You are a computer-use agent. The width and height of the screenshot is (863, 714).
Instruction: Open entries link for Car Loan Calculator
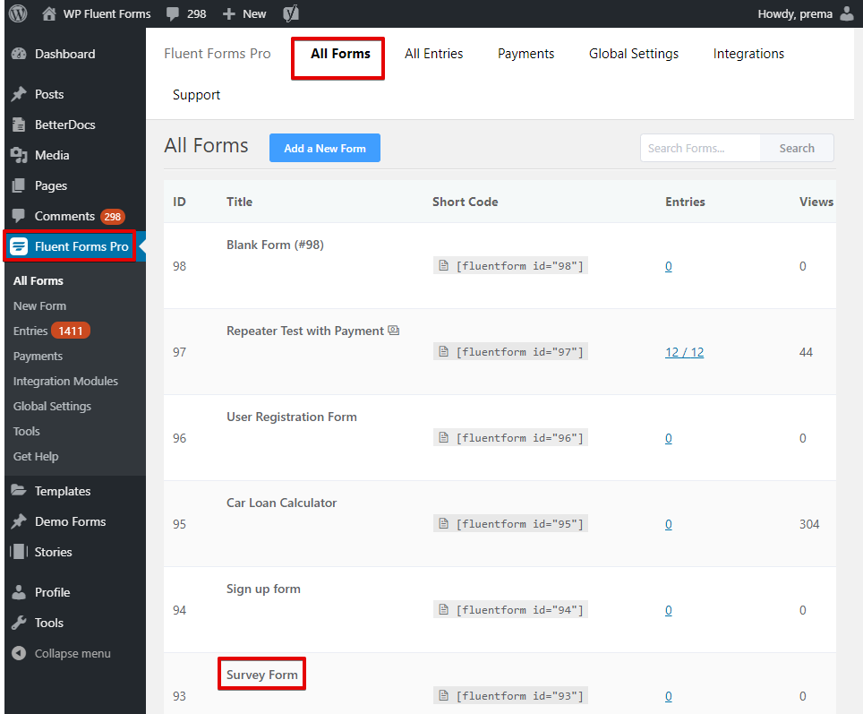click(x=668, y=524)
